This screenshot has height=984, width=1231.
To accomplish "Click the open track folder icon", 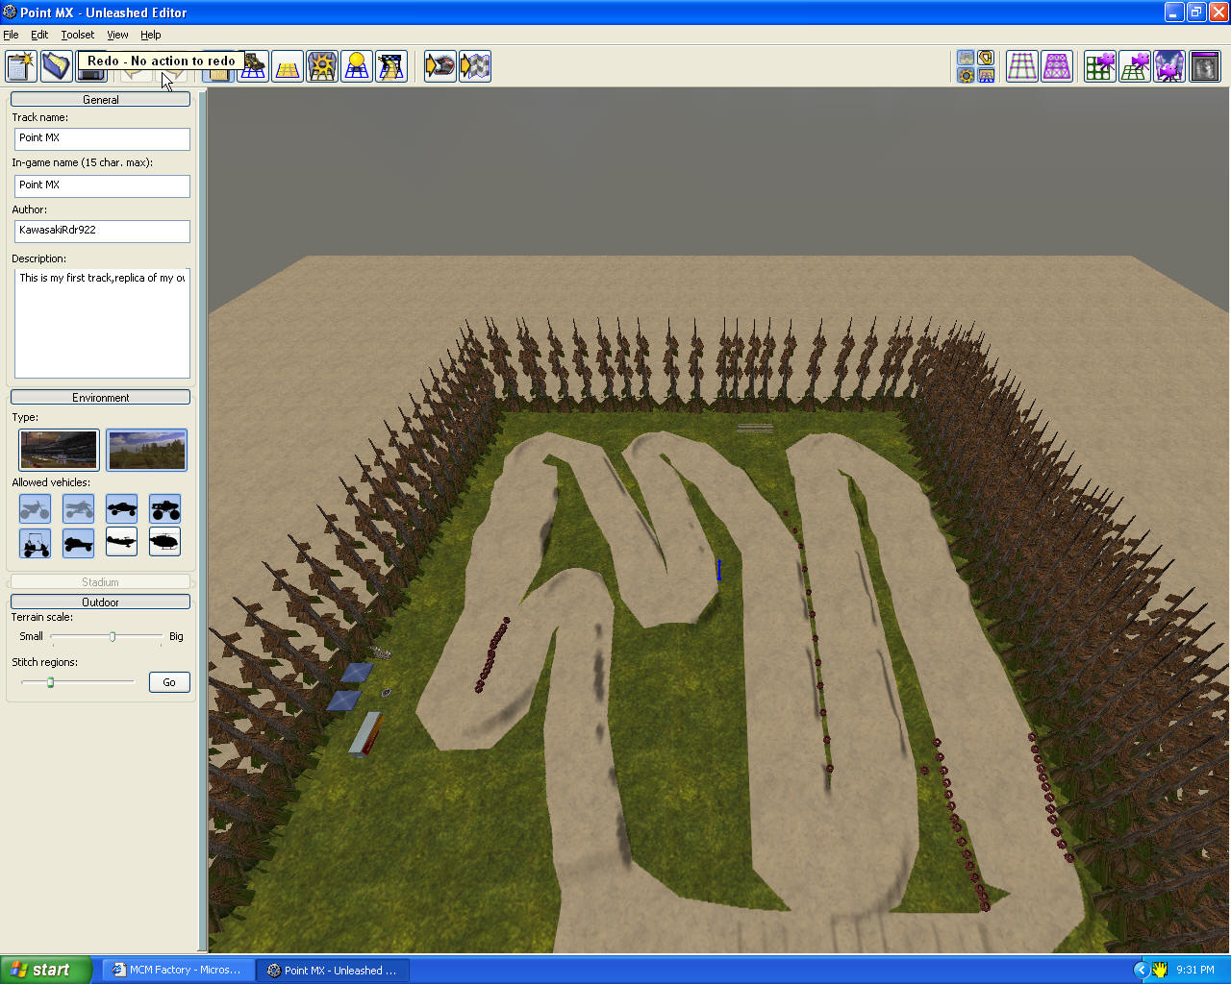I will point(57,66).
